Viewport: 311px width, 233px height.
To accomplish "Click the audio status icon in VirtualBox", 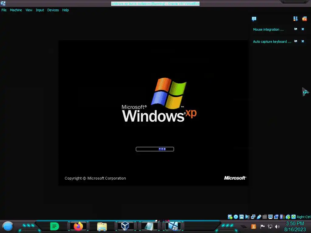I will point(247,217).
